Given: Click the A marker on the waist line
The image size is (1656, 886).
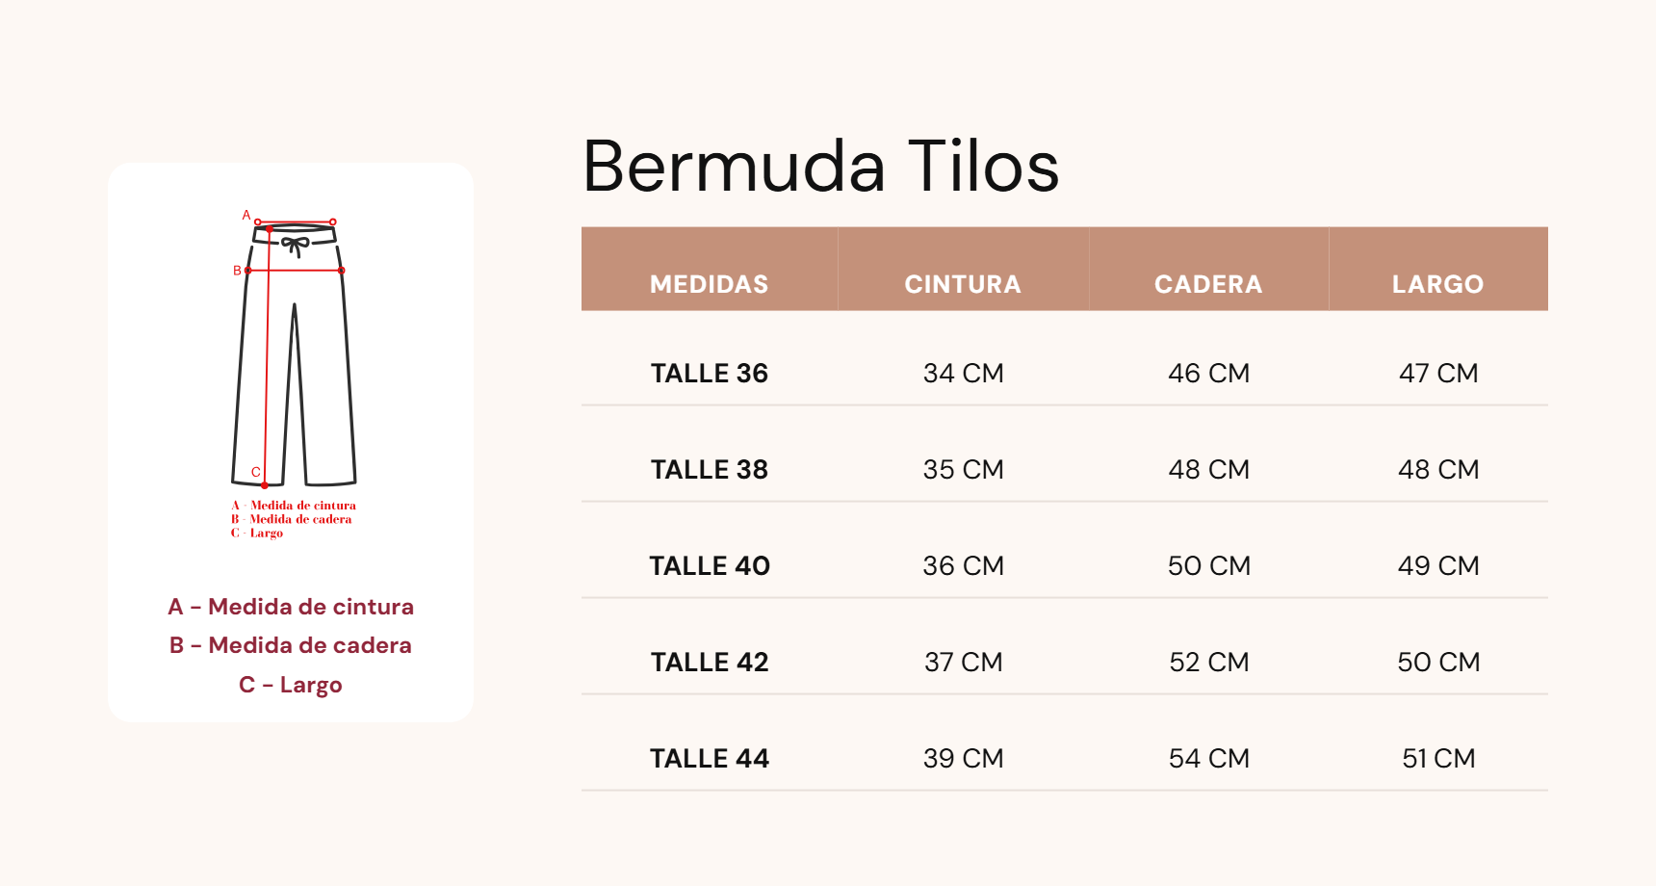Looking at the screenshot, I should click(246, 215).
